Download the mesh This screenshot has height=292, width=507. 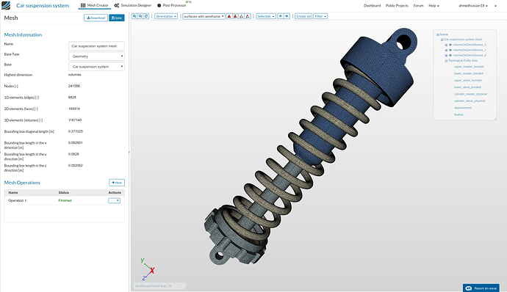coord(96,18)
